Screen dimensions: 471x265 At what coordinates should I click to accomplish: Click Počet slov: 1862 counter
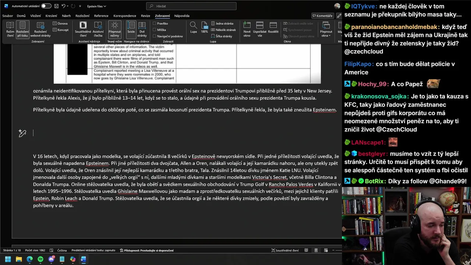pyautogui.click(x=35, y=250)
